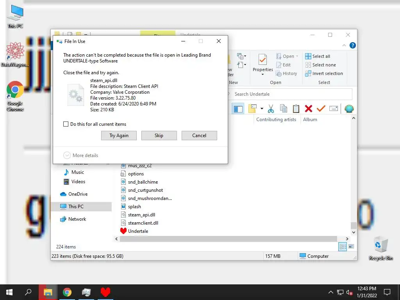The height and width of the screenshot is (300, 400).
Task: Click the Chrome icon in taskbar
Action: (67, 292)
